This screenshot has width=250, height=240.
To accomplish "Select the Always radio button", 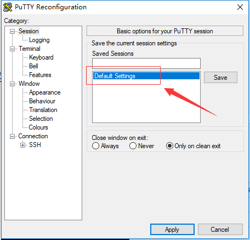I will 95,146.
